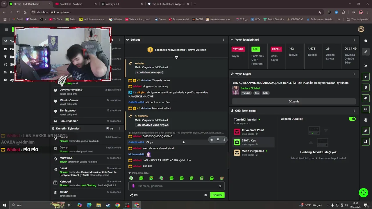Click the Turkish tag
Screen dimensions: 372x209
246,93
